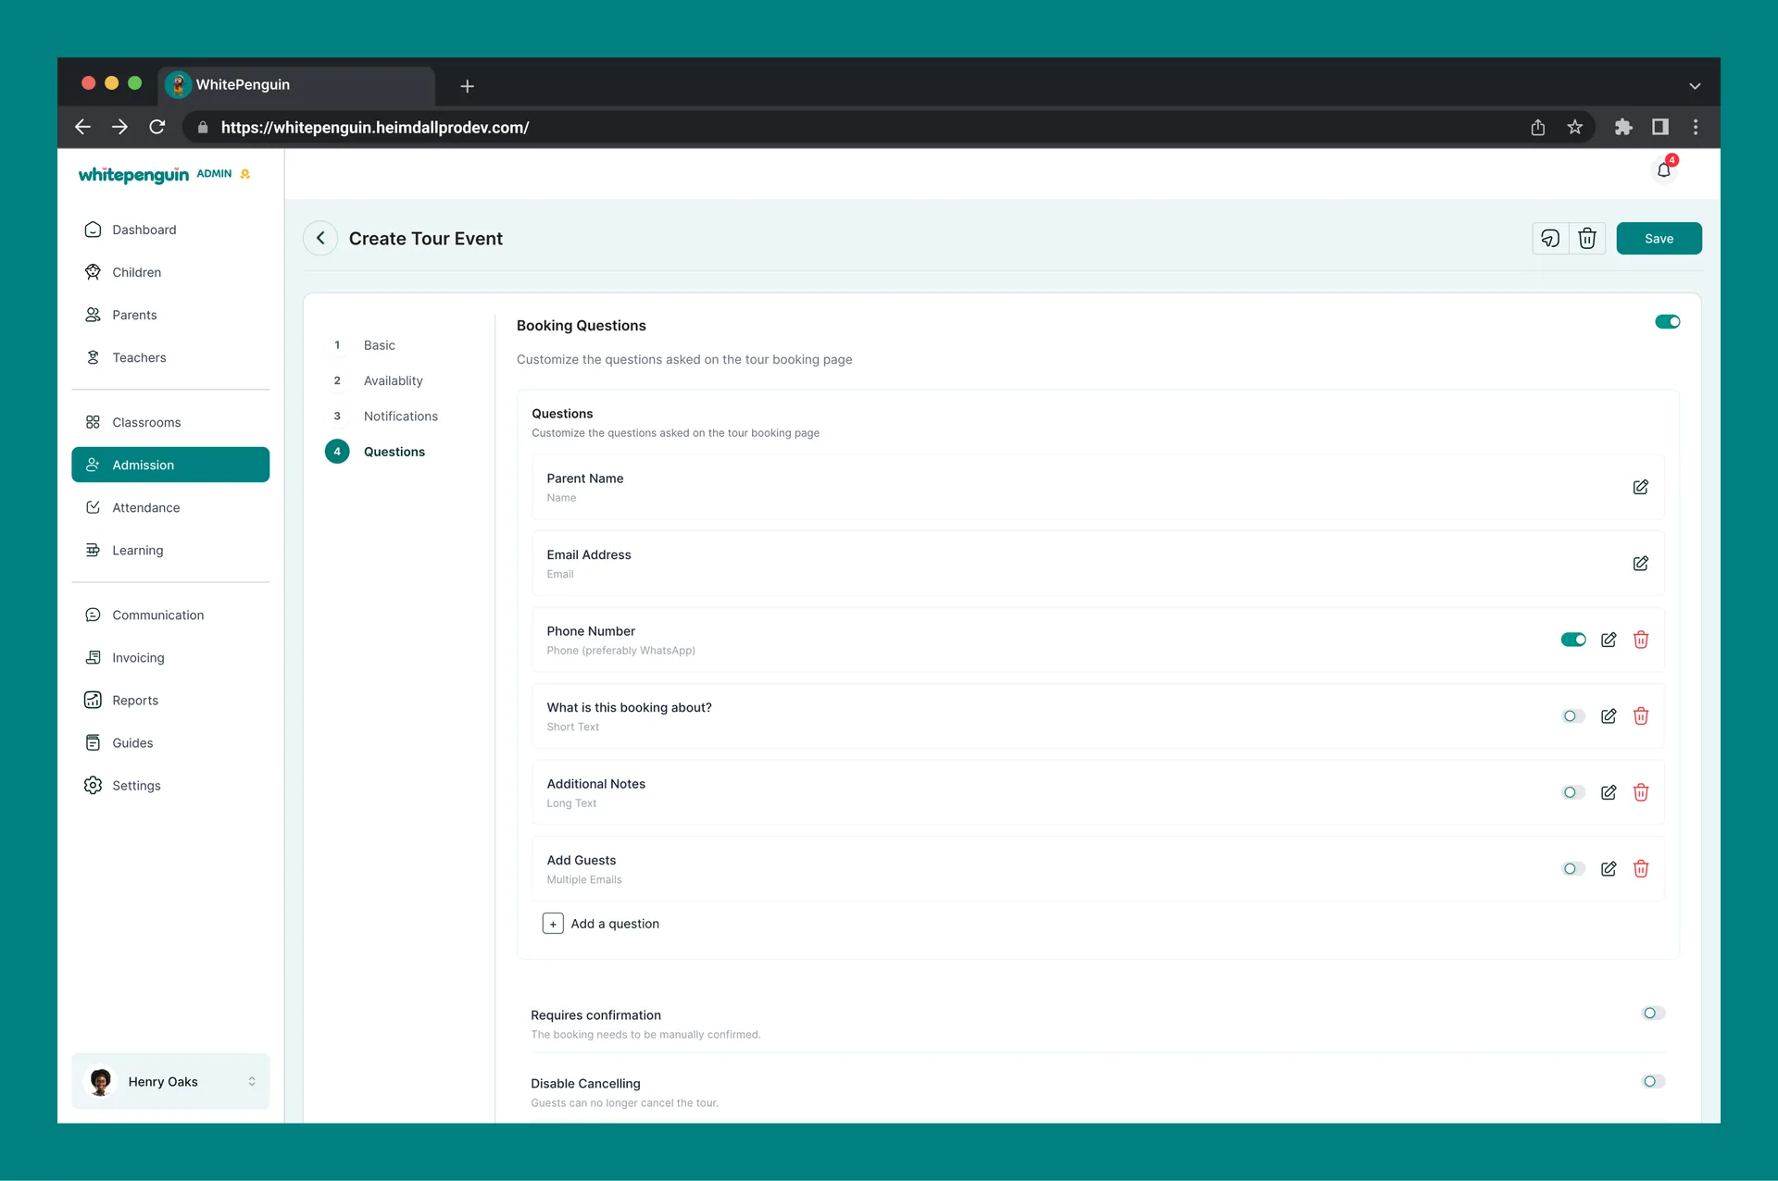Viewport: 1778px width, 1181px height.
Task: Open a new browser tab
Action: 468,86
